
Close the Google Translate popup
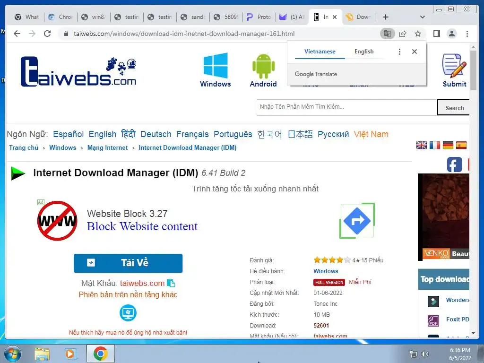pyautogui.click(x=415, y=52)
